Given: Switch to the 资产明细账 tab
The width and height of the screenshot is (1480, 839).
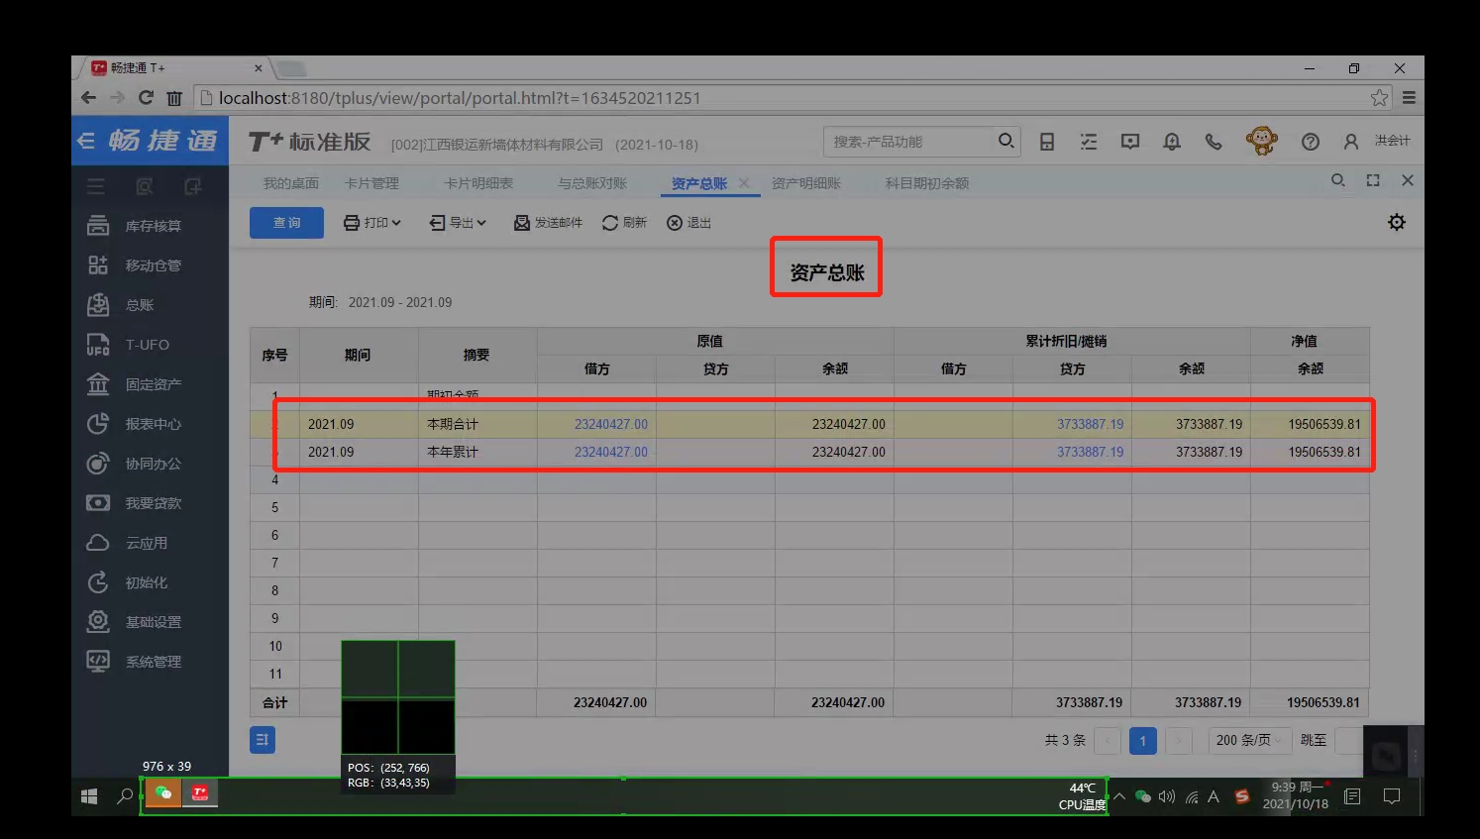Looking at the screenshot, I should 806,183.
